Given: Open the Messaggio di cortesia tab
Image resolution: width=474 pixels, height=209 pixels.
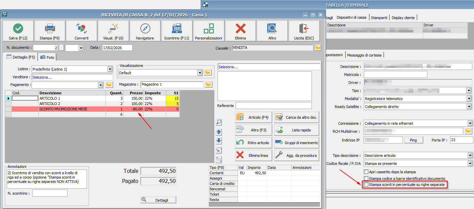Looking at the screenshot, I should (365, 55).
